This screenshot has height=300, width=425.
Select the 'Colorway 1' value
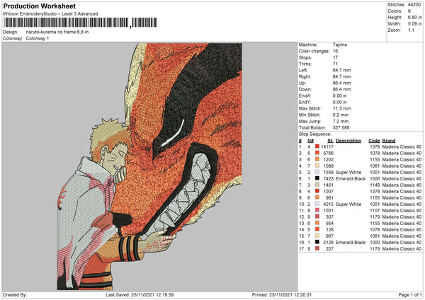[x=38, y=38]
